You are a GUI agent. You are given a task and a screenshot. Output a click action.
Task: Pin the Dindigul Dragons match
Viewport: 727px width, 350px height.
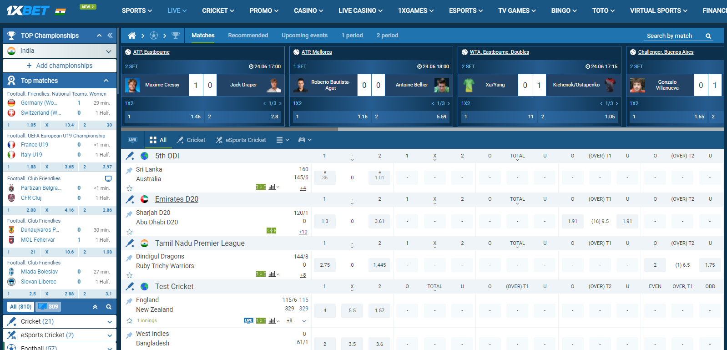129,258
